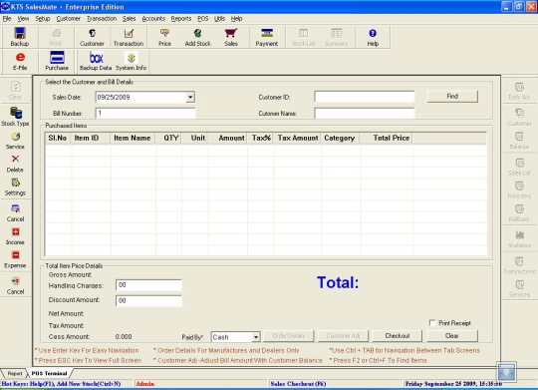Click the Find button
538x390 pixels.
pyautogui.click(x=452, y=96)
